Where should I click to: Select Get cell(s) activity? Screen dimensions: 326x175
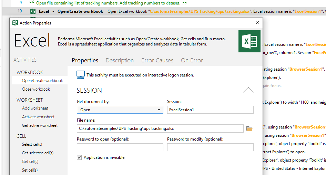[x=30, y=162]
